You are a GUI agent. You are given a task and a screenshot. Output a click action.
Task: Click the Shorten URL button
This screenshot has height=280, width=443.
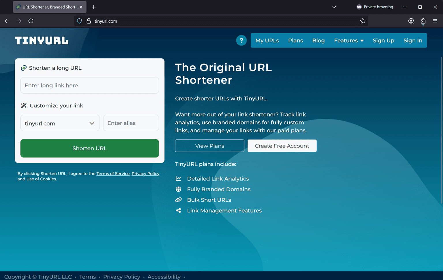89,148
